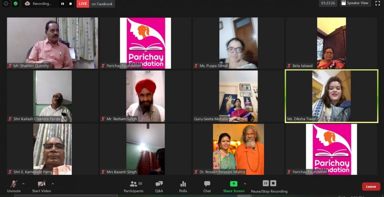Click stop square above Pause/Stop Recording label

click(x=273, y=183)
